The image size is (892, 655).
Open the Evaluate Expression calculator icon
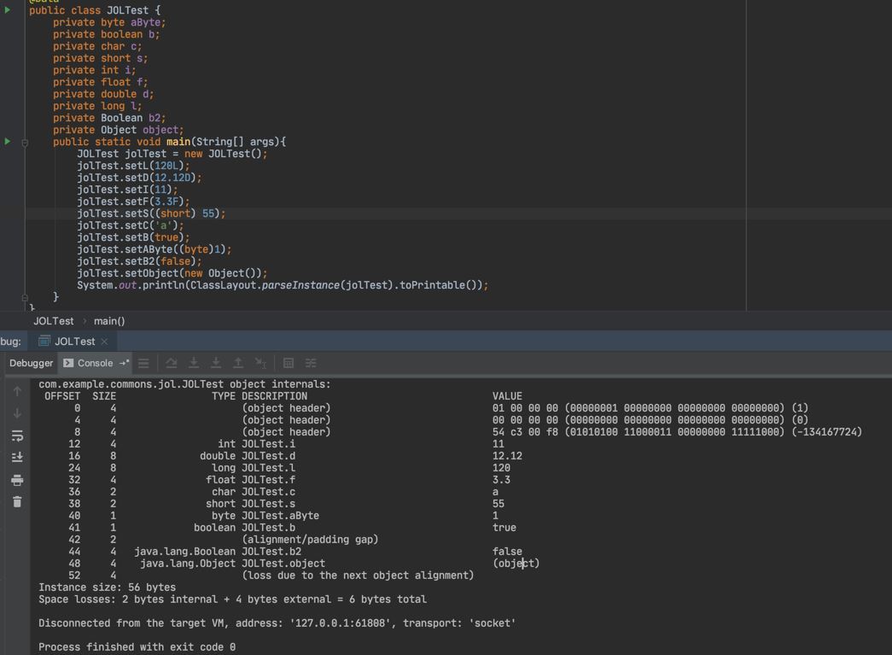[x=289, y=363]
